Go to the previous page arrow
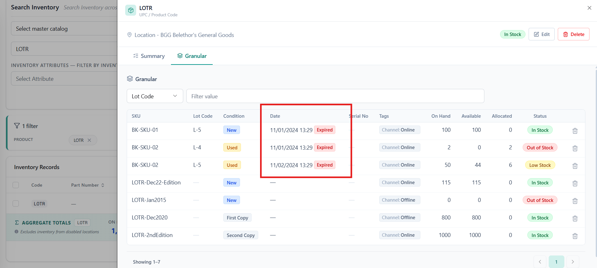This screenshot has height=268, width=597. (x=540, y=262)
